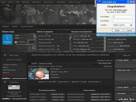This screenshot has width=136, height=102.
Task: Click the USA Green Card link
Action: point(120,10)
